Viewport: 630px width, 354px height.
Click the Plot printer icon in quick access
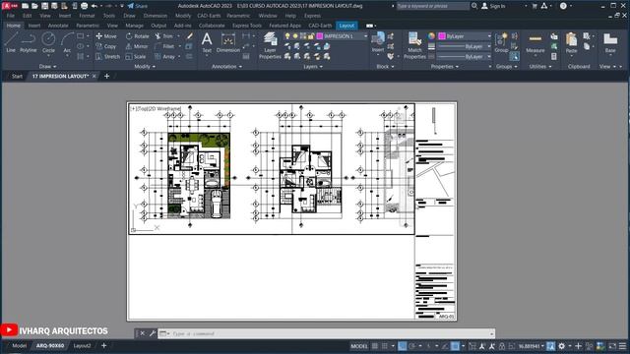pos(84,6)
